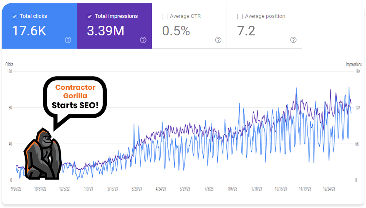Click the Clicks axis label
The width and height of the screenshot is (366, 208).
tap(9, 64)
